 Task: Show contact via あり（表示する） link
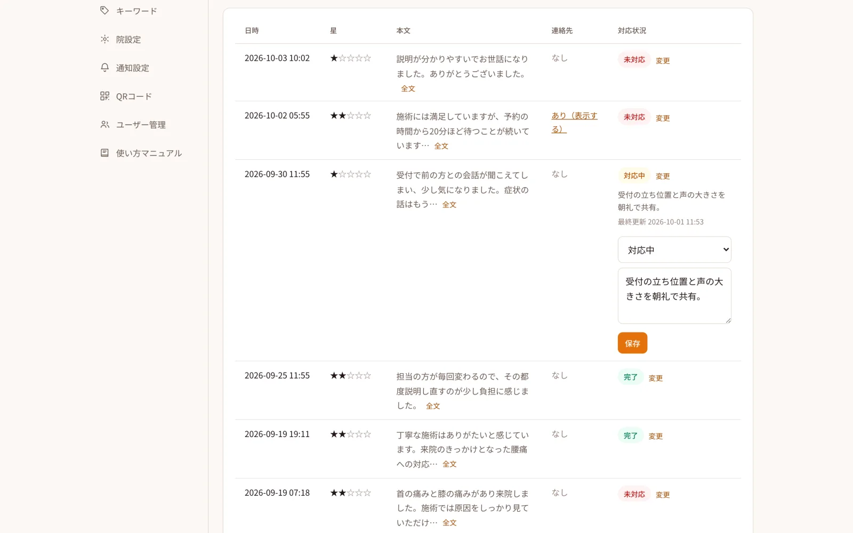pyautogui.click(x=574, y=123)
